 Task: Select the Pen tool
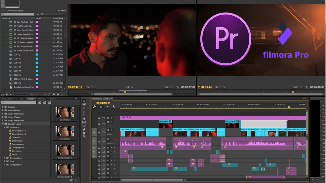coord(84,129)
